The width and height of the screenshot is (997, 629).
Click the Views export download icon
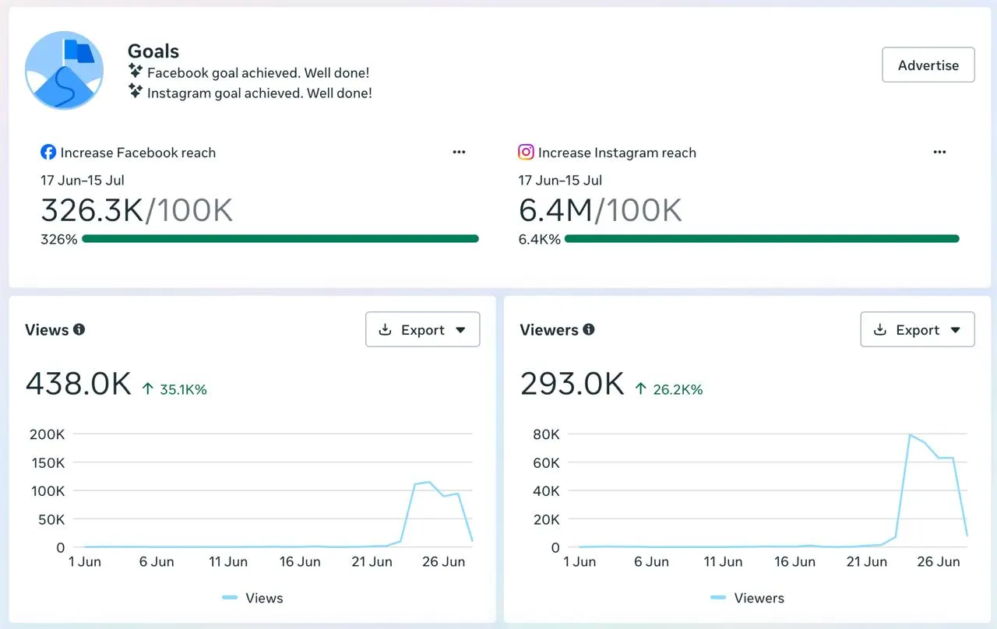point(385,330)
